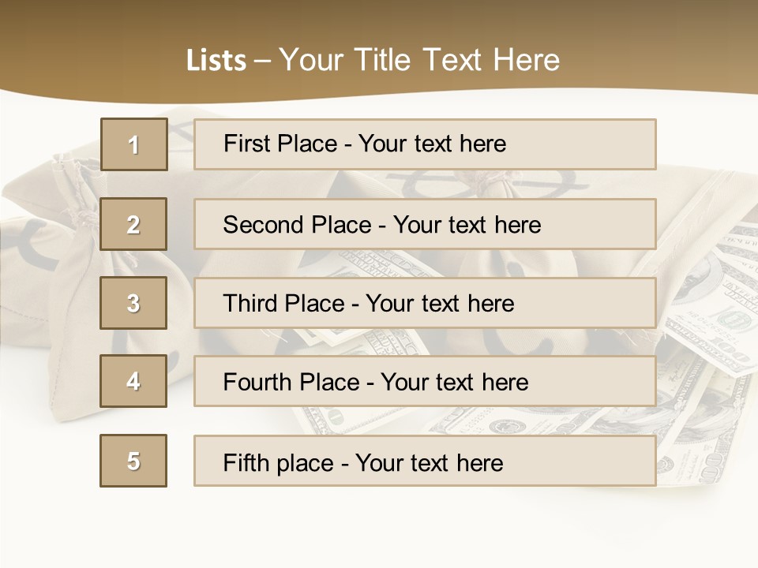Select 'Your Title Text Here' in the title
The image size is (758, 568).
point(419,60)
